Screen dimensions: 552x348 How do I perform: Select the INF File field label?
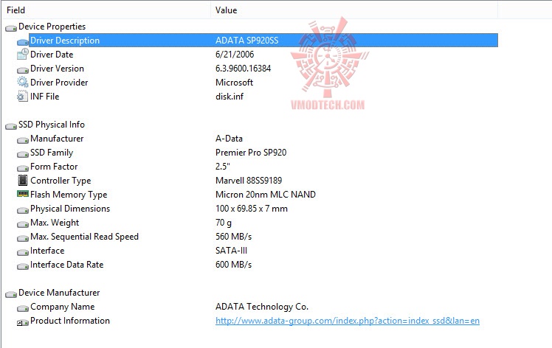click(x=45, y=97)
